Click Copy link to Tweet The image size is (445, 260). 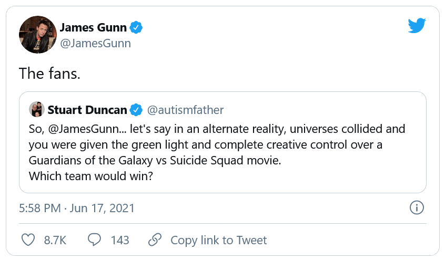218,240
